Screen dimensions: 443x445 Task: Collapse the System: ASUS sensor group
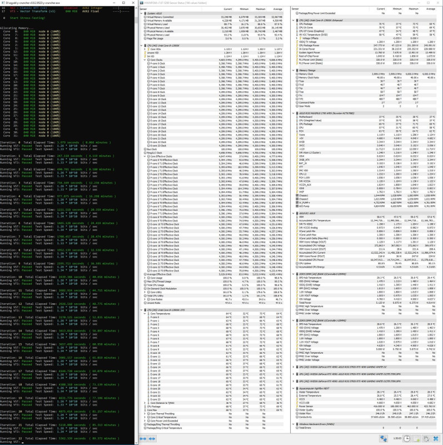[142, 13]
